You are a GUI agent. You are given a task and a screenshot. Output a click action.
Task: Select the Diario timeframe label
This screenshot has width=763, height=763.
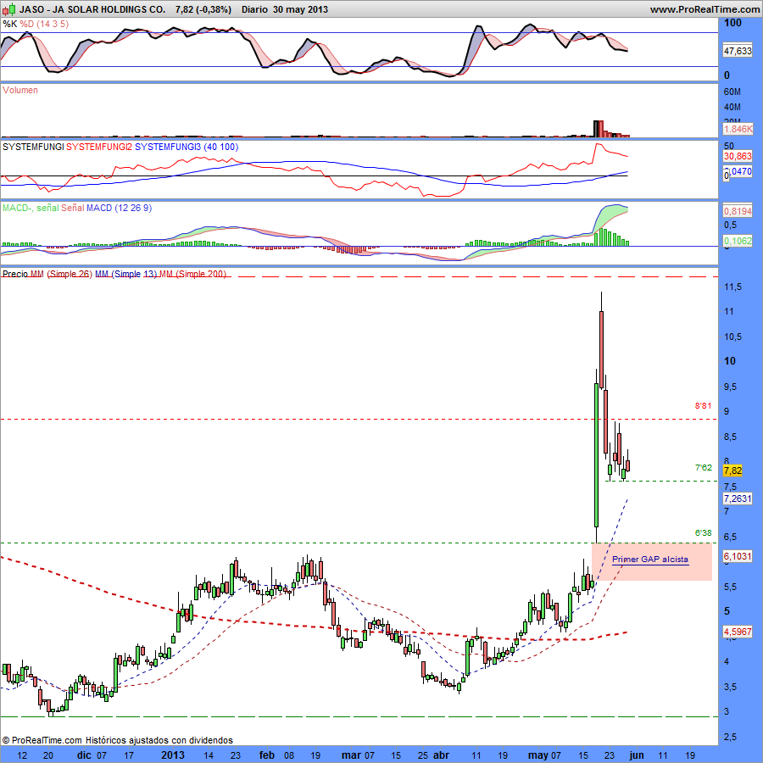[254, 9]
